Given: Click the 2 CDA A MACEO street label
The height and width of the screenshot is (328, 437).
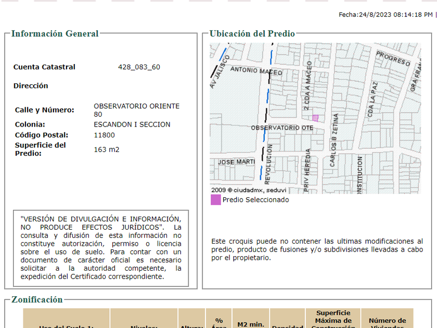Looking at the screenshot, I should coord(307,85).
